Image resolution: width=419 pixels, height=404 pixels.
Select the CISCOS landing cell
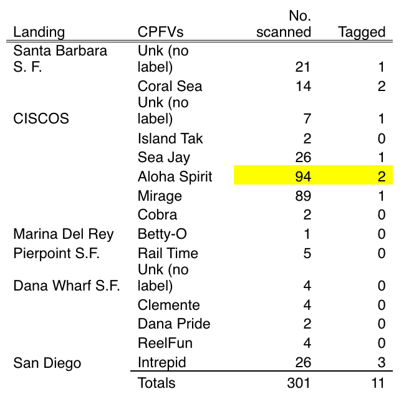[41, 118]
